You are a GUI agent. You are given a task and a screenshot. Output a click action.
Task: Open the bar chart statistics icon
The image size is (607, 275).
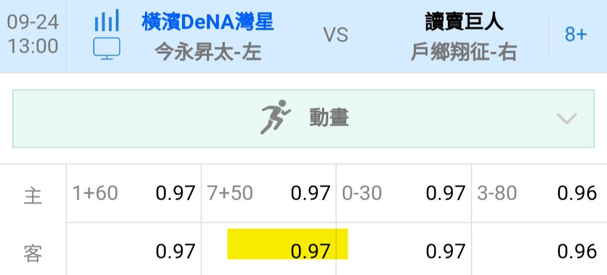click(x=107, y=20)
